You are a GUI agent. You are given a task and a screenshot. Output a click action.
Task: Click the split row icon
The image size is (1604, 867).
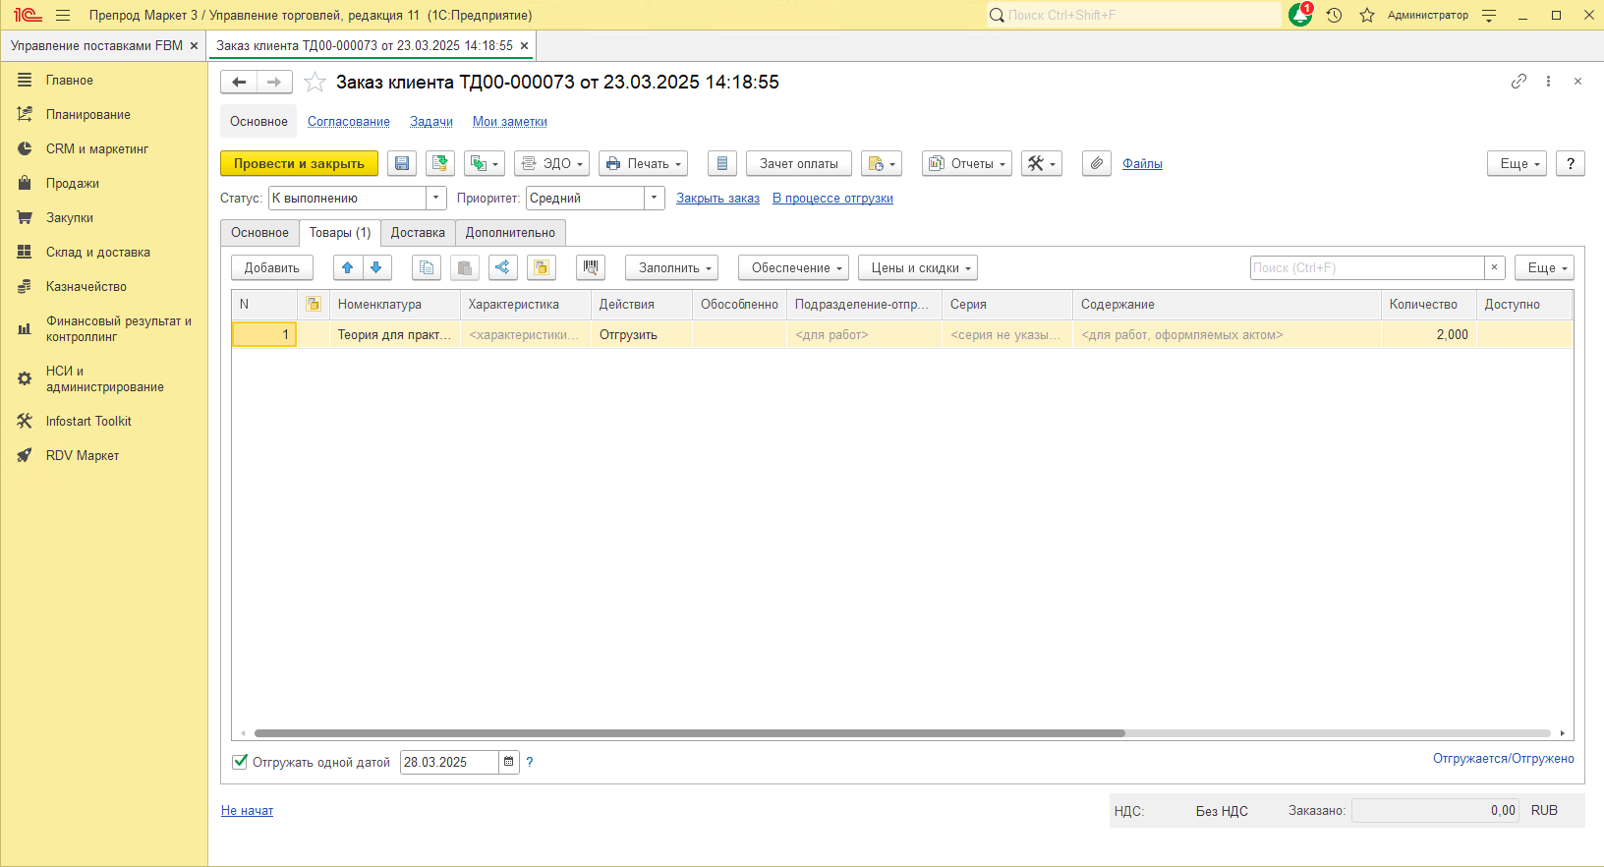pyautogui.click(x=503, y=268)
